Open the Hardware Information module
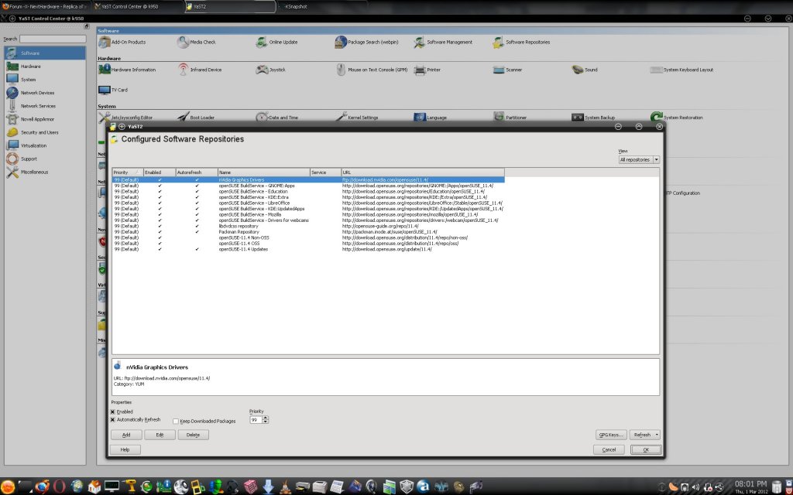This screenshot has height=495, width=793. (x=127, y=70)
